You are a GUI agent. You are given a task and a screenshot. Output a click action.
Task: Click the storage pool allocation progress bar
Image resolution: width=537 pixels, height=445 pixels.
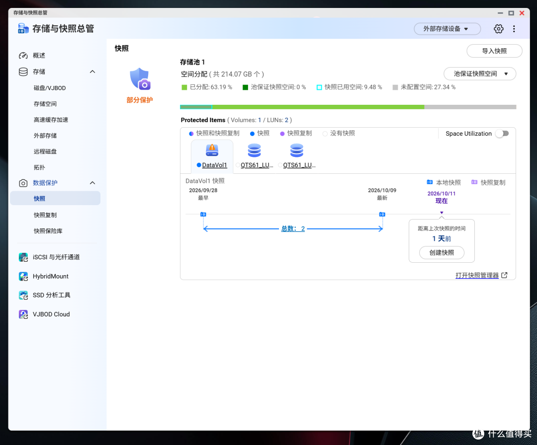(x=348, y=107)
